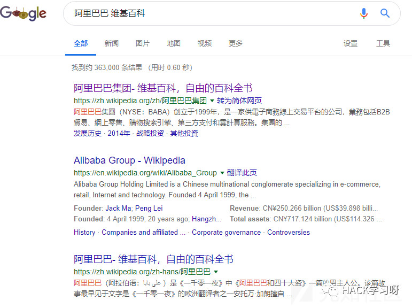Open the History sitelink
This screenshot has width=412, height=308.
click(x=84, y=233)
